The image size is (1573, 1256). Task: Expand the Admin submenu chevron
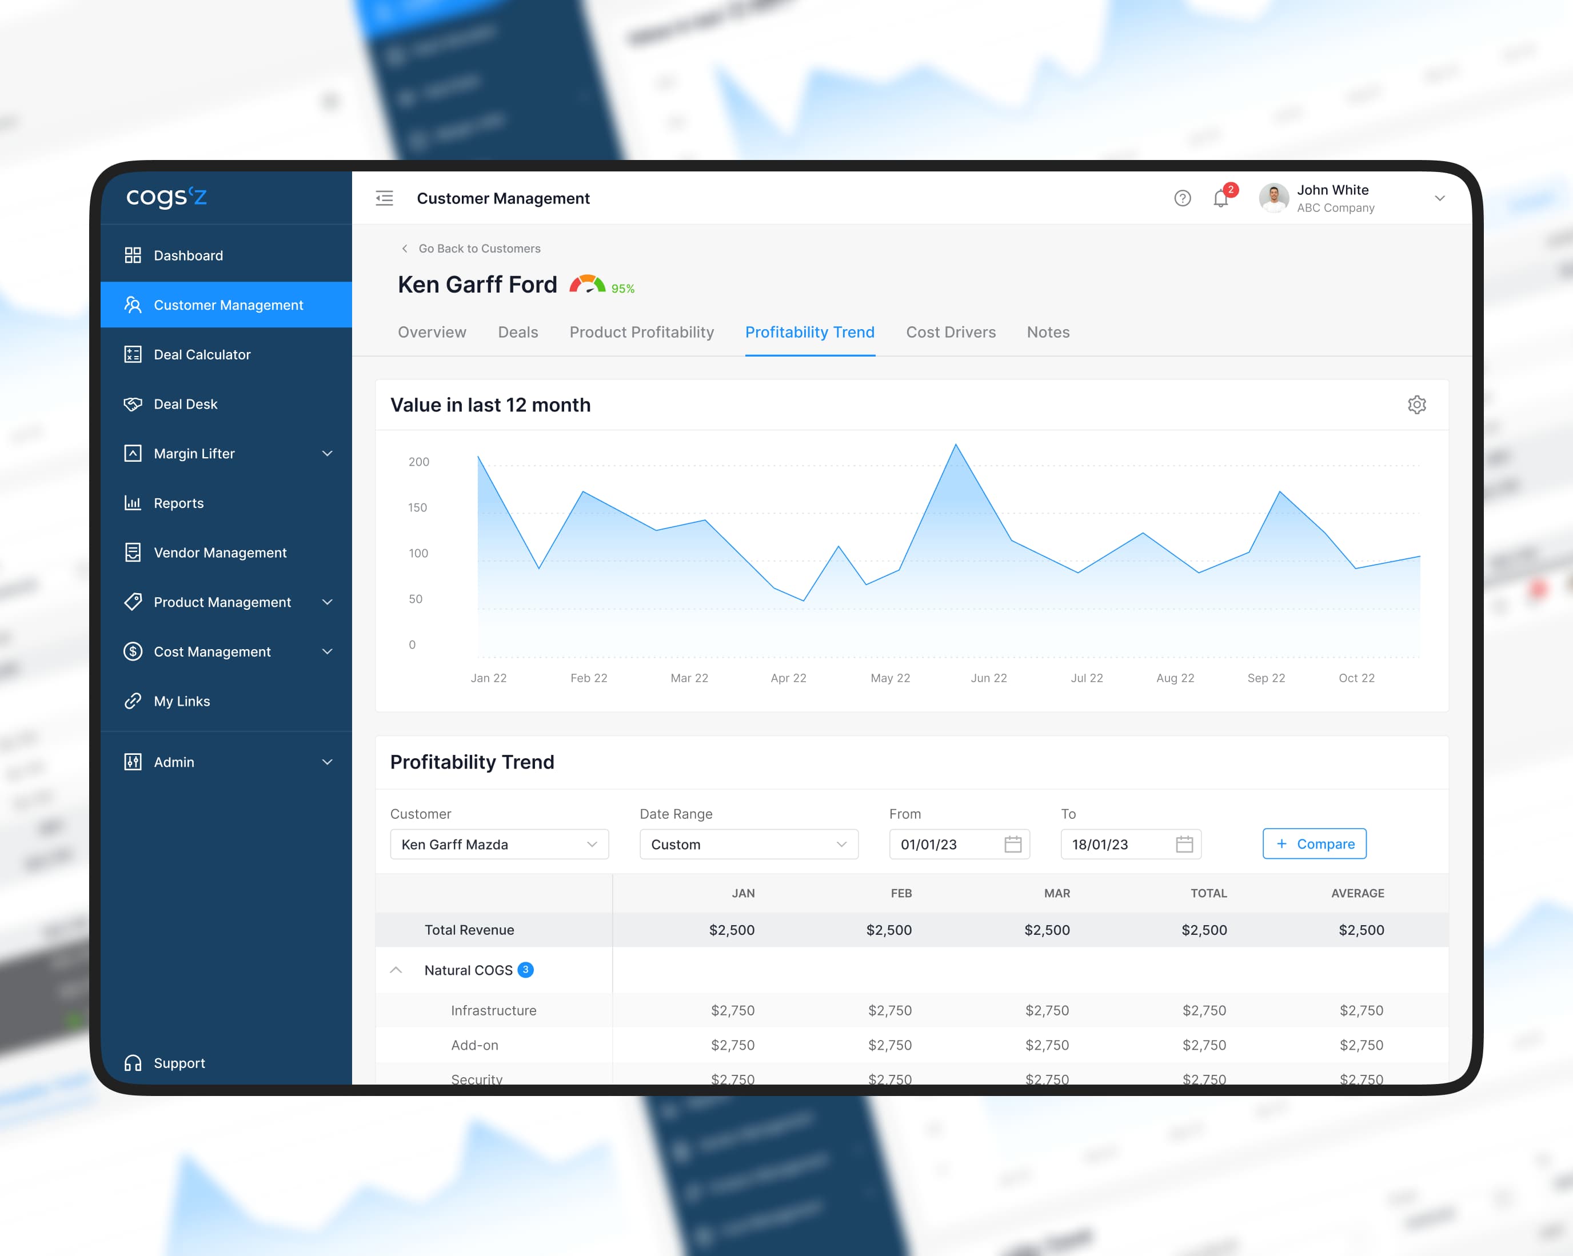(x=328, y=762)
